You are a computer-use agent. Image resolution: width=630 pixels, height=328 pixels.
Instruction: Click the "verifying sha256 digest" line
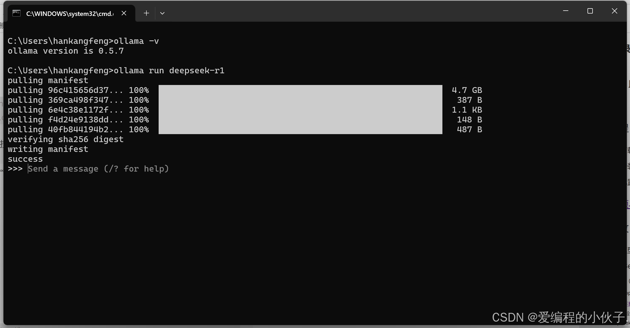pos(66,139)
